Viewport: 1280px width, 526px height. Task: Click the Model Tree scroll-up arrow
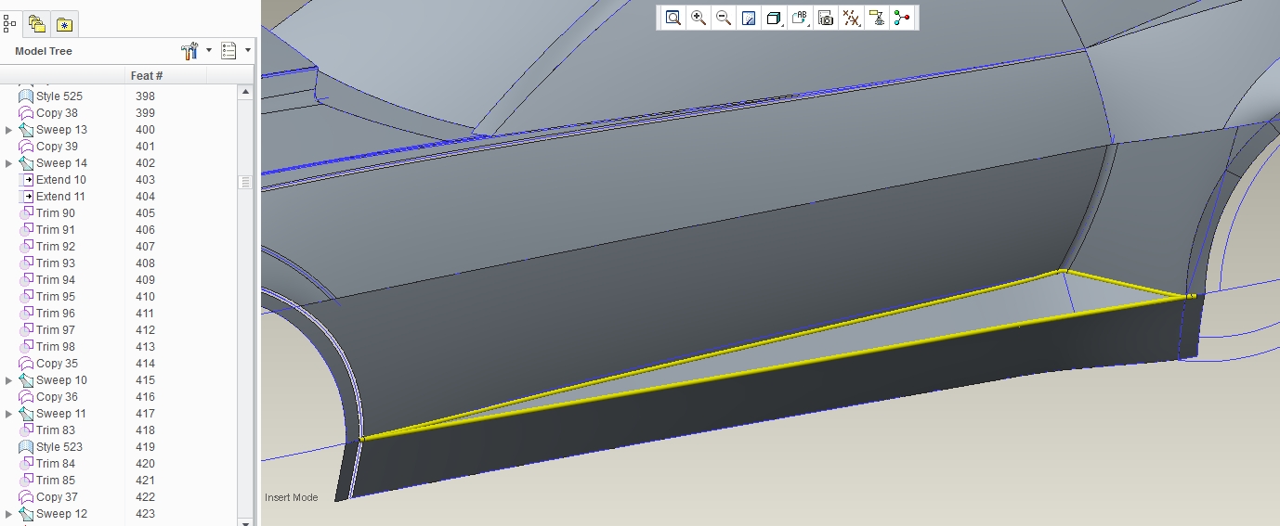(x=245, y=92)
